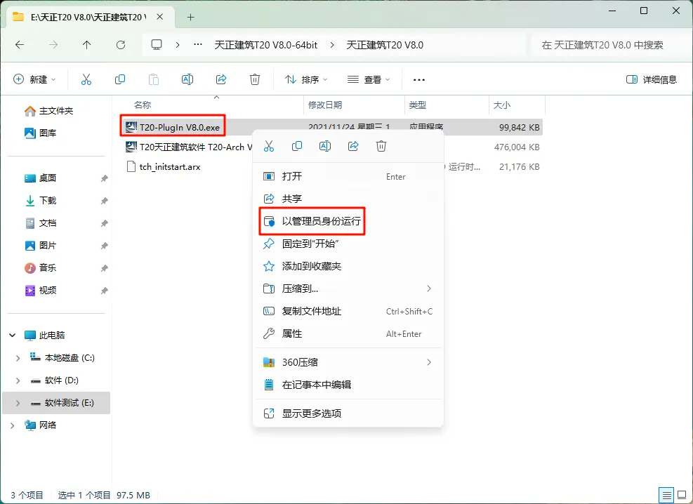Switch to details view icon in status bar

pos(666,495)
